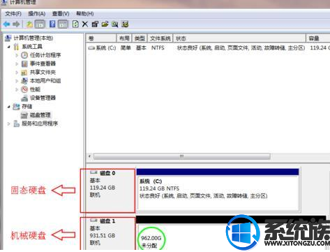Viewport: 330px width, 252px height.
Task: Click the 状态 column header
Action: click(x=239, y=38)
